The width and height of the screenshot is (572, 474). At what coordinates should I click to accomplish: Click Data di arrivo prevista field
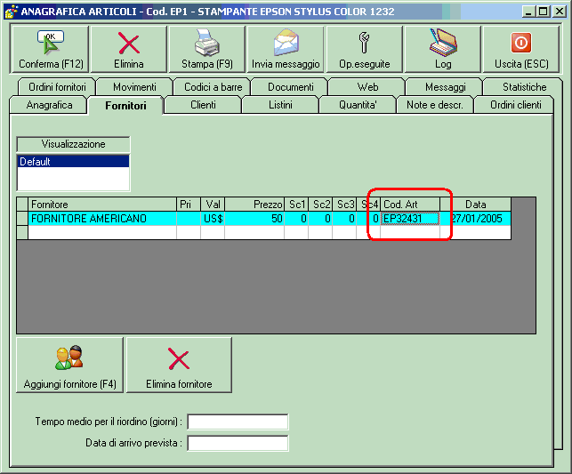(238, 444)
